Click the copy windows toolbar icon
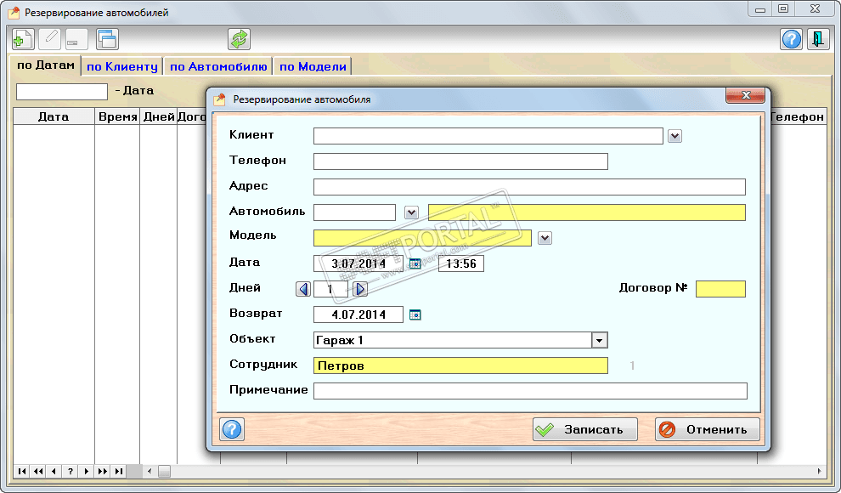Viewport: 841px width, 493px height. click(107, 39)
